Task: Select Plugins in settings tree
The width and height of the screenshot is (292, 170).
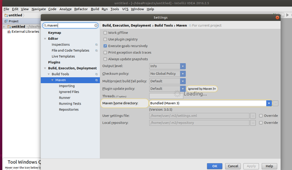Action: click(x=54, y=62)
